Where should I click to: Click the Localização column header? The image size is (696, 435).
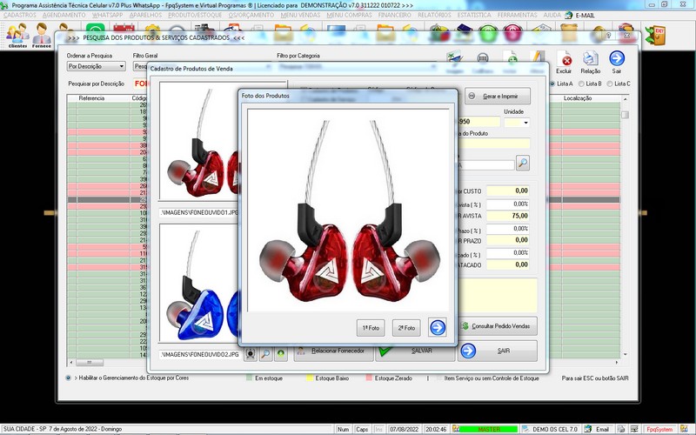pos(578,98)
